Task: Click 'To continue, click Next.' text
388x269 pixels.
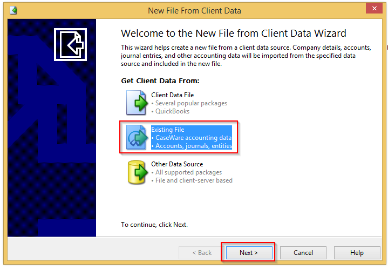Action: [154, 225]
